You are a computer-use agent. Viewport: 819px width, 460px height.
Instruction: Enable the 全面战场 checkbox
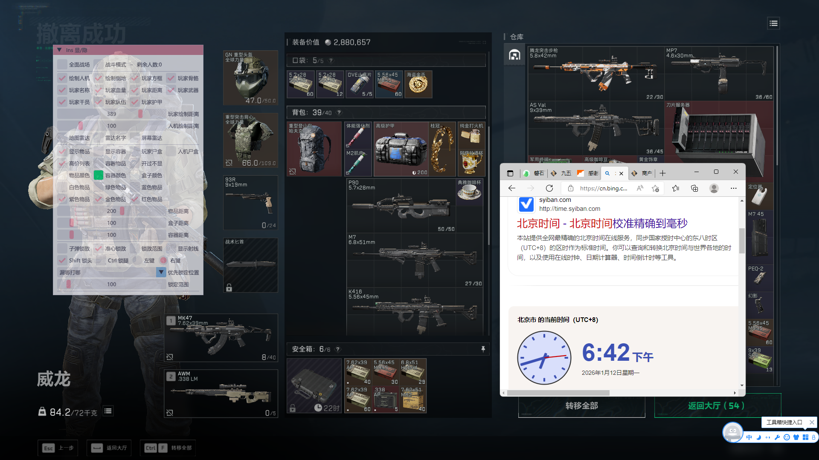point(62,65)
